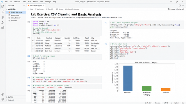
Task: Open the Explorer view in activity bar
Action: click(3, 6)
